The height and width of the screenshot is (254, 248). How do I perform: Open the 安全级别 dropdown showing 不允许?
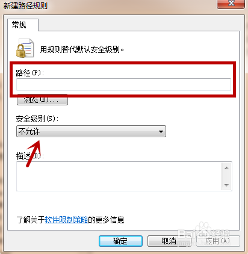coord(91,131)
